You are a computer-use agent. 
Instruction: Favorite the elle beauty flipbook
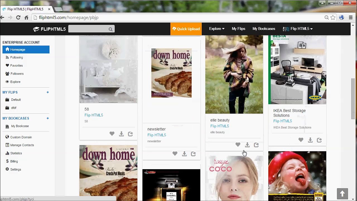coord(238,145)
